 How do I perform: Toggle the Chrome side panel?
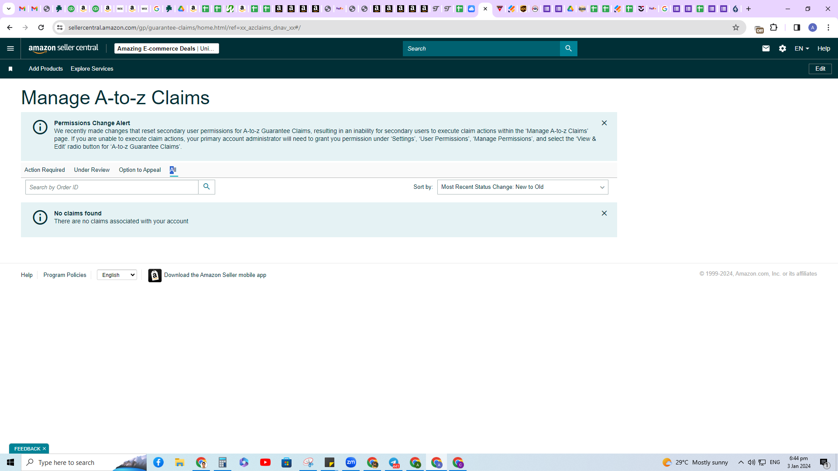click(797, 27)
